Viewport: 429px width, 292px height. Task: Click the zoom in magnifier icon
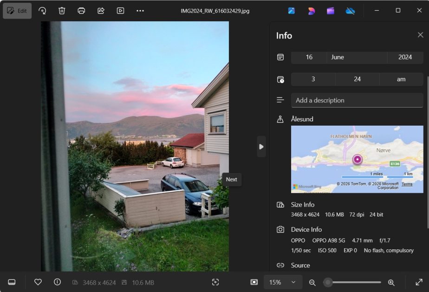[x=391, y=282]
